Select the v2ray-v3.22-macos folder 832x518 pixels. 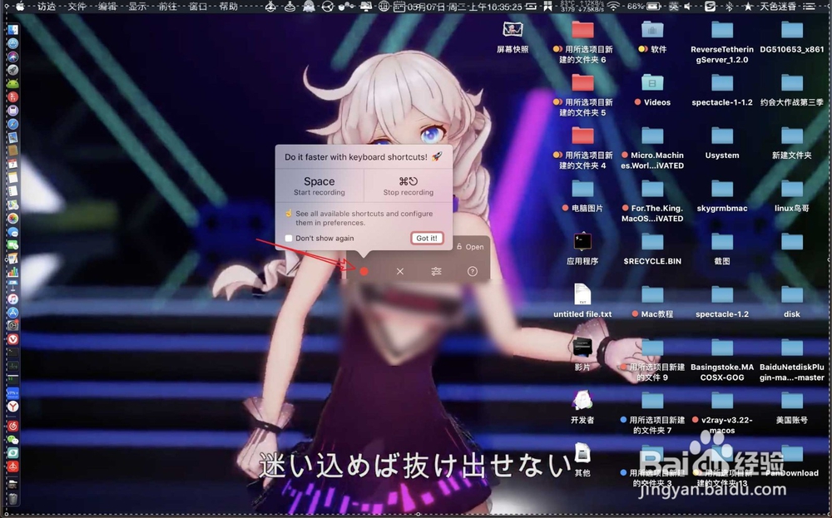722,402
